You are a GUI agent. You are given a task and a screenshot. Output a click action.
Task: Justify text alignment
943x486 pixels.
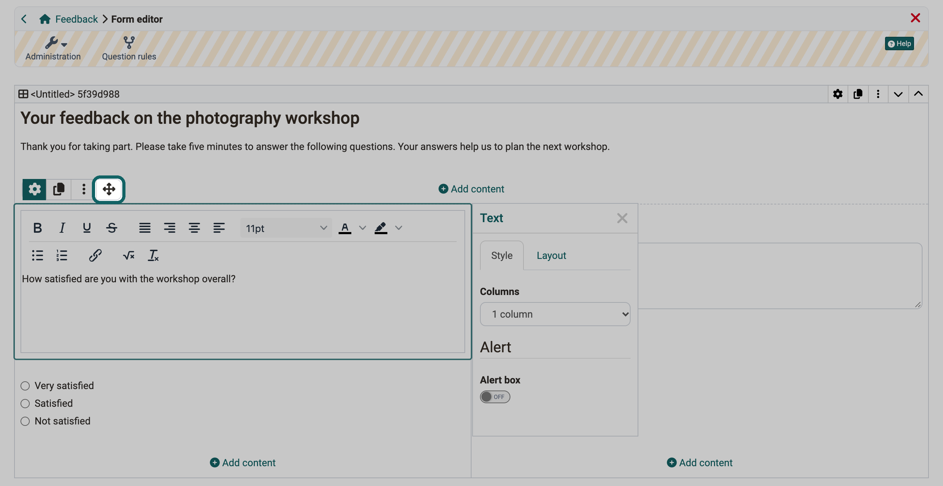click(x=145, y=228)
